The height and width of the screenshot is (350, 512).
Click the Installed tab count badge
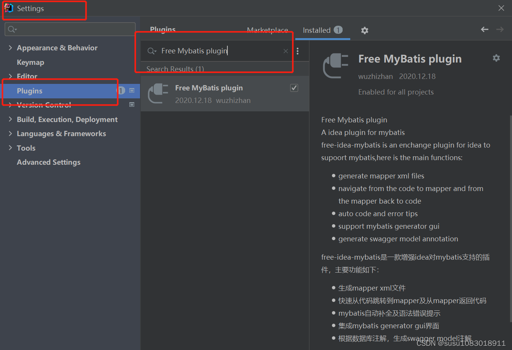[338, 30]
